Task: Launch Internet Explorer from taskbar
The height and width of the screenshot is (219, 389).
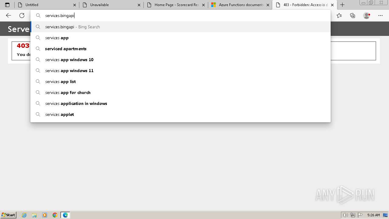Action: tap(24, 215)
